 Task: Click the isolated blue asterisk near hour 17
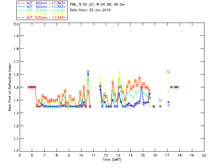[168, 102]
